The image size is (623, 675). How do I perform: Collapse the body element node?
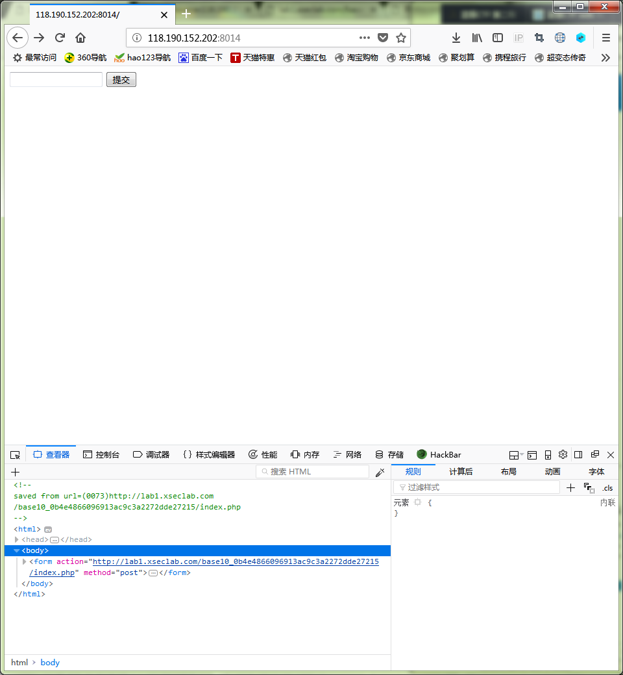point(17,551)
